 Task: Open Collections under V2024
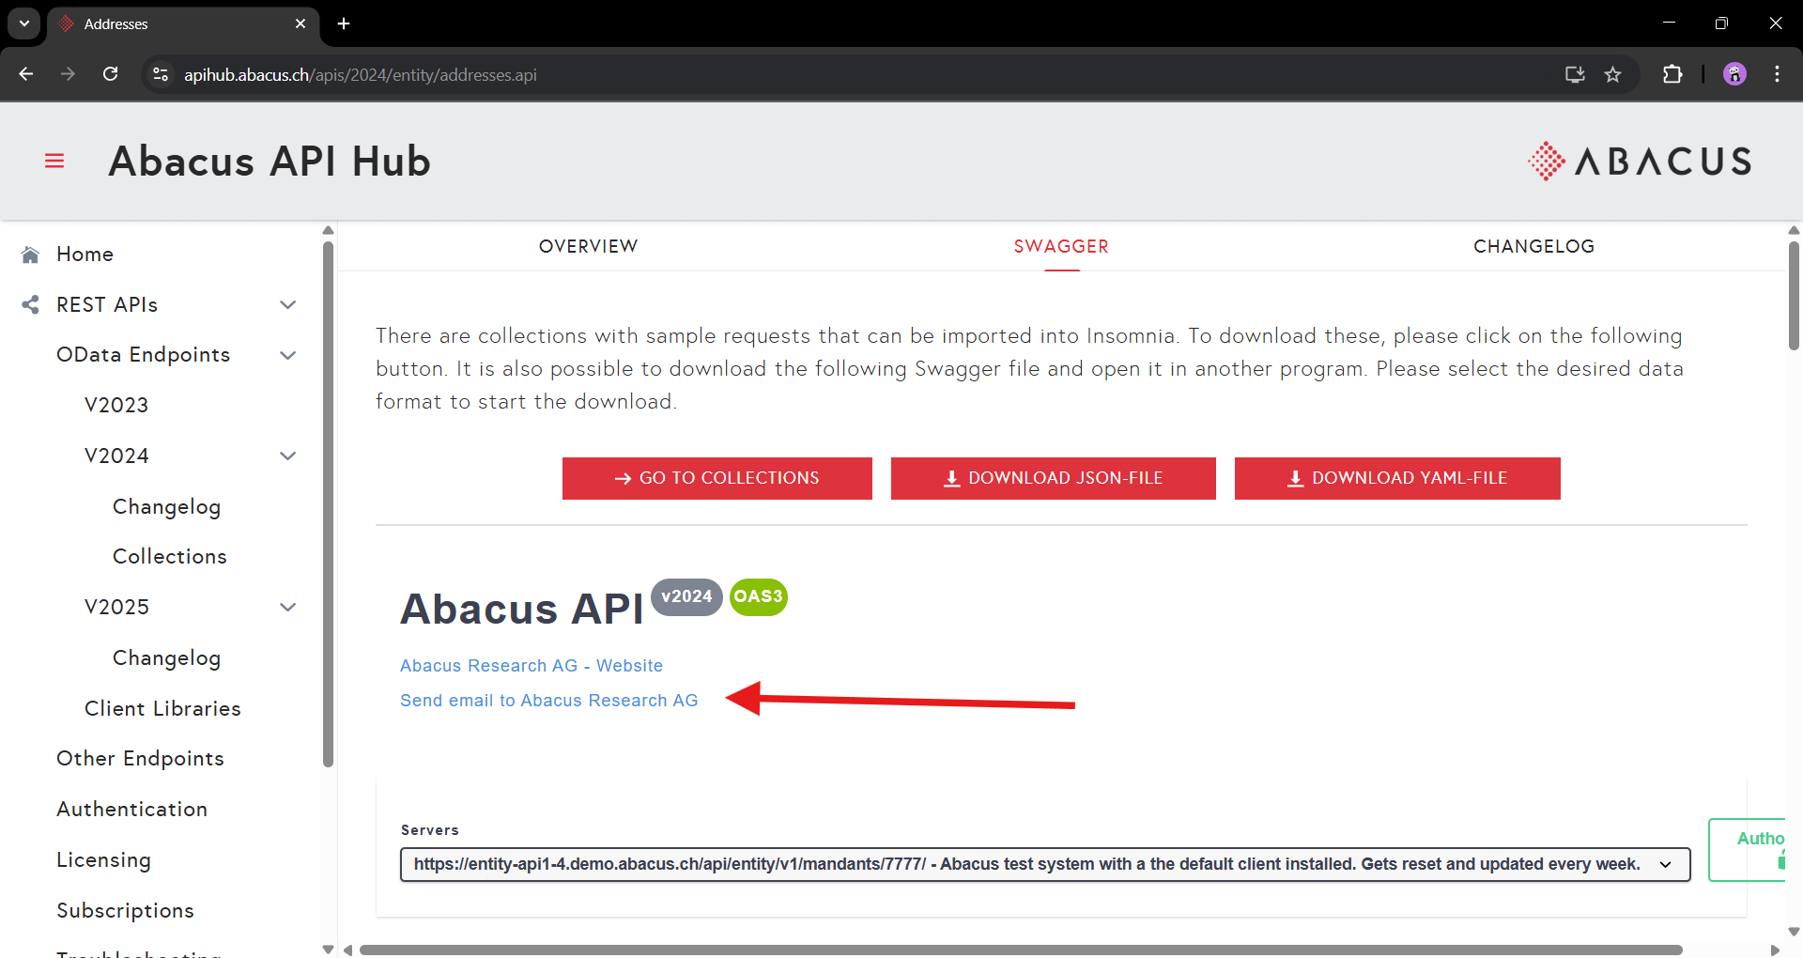pyautogui.click(x=169, y=557)
